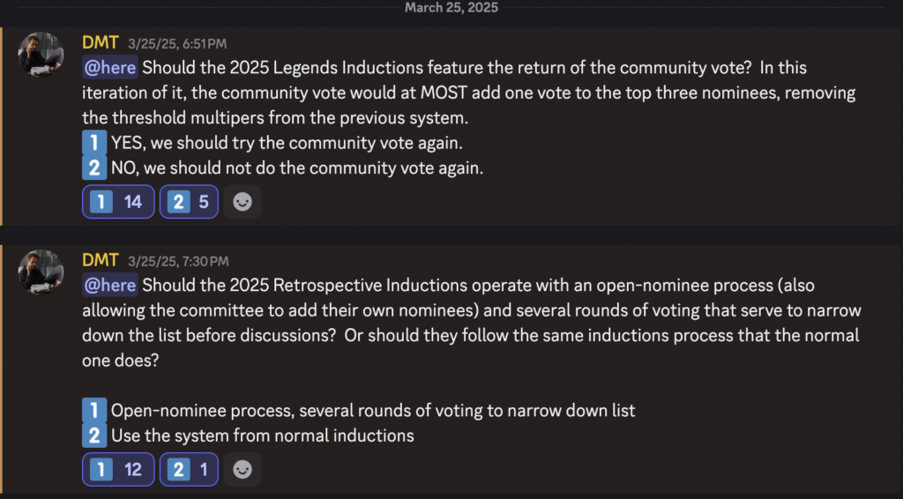Click the 2 emoji beside Use the system

94,435
